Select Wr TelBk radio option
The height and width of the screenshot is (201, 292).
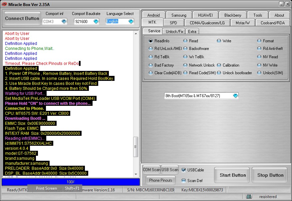coord(185,57)
